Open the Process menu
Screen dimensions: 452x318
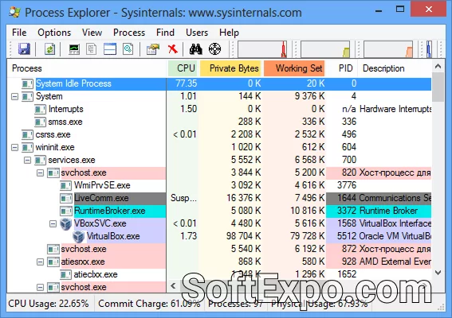[129, 33]
